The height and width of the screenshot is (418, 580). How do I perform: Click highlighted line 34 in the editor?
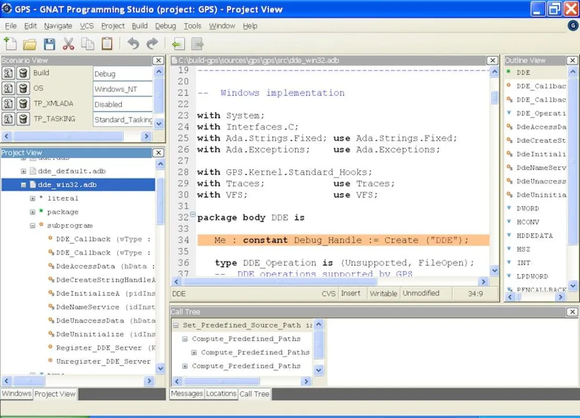[343, 240]
